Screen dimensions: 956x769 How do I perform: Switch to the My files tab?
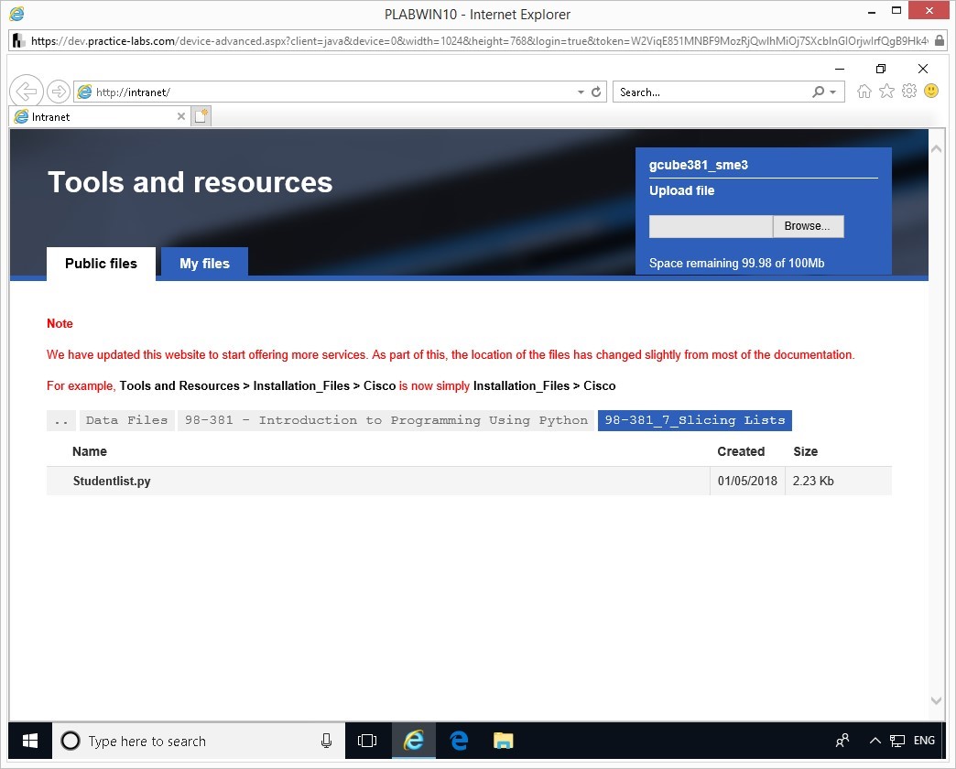(x=204, y=264)
